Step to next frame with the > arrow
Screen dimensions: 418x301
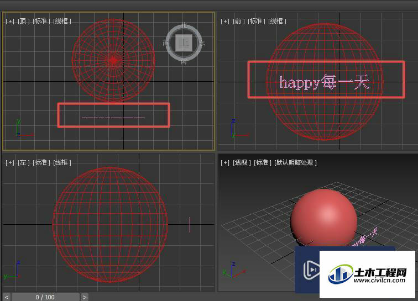(x=84, y=297)
